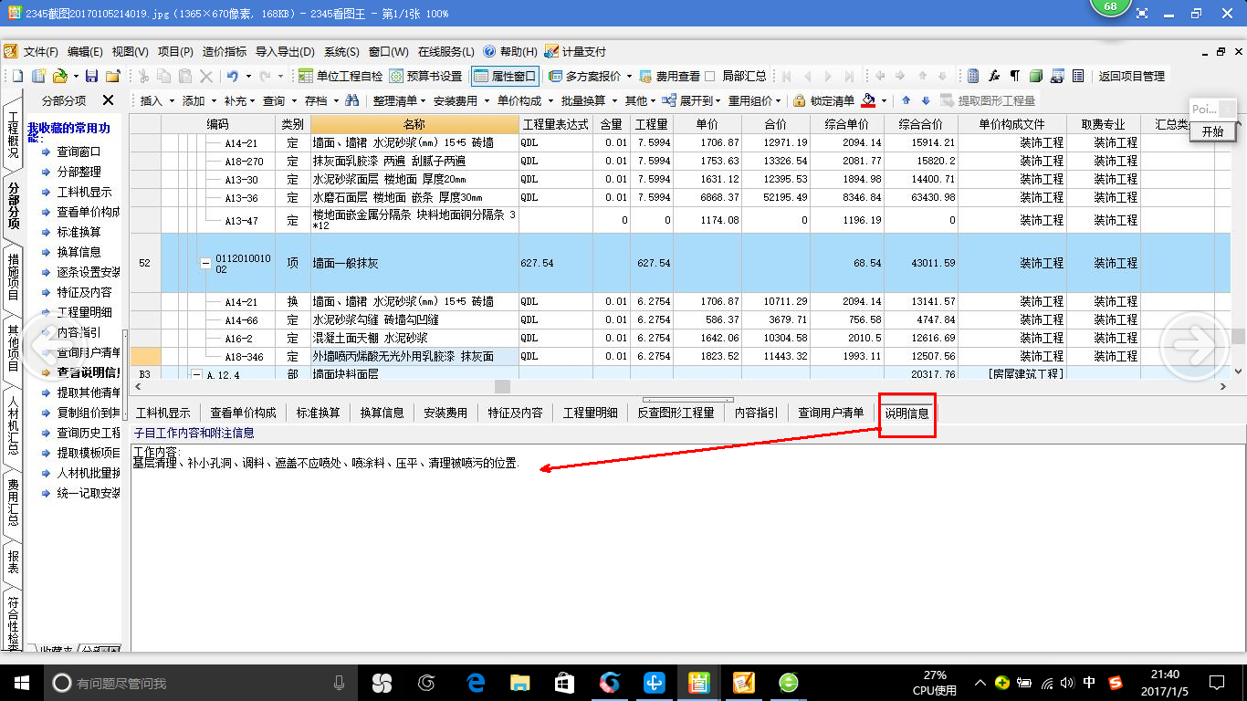Image resolution: width=1247 pixels, height=701 pixels.
Task: Click the 查询窗口 favorites link
Action: pos(79,152)
